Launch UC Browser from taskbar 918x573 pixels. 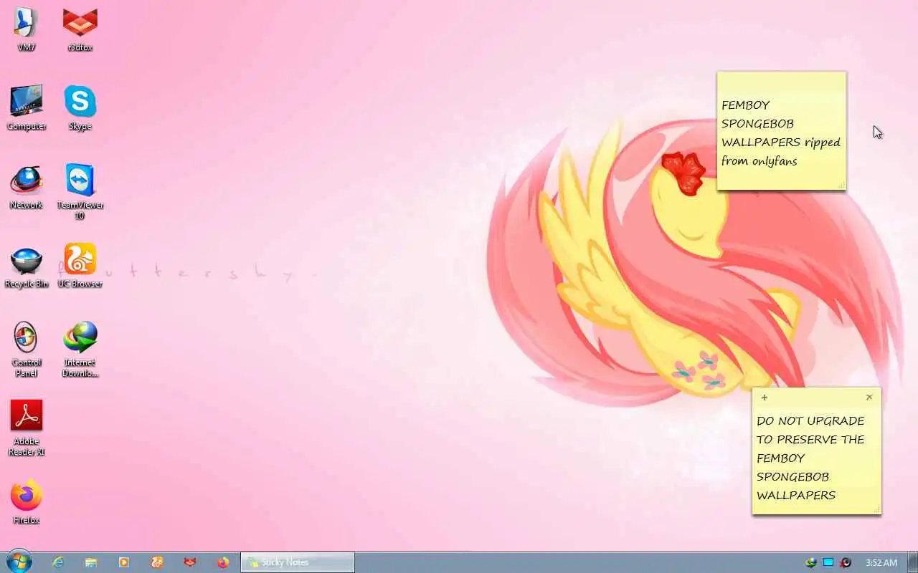point(157,562)
